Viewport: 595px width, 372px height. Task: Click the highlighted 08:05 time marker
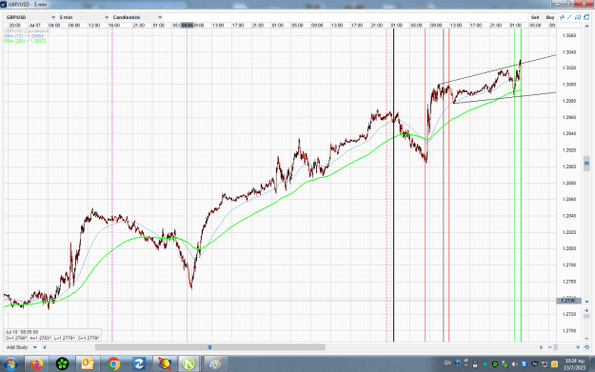(188, 26)
